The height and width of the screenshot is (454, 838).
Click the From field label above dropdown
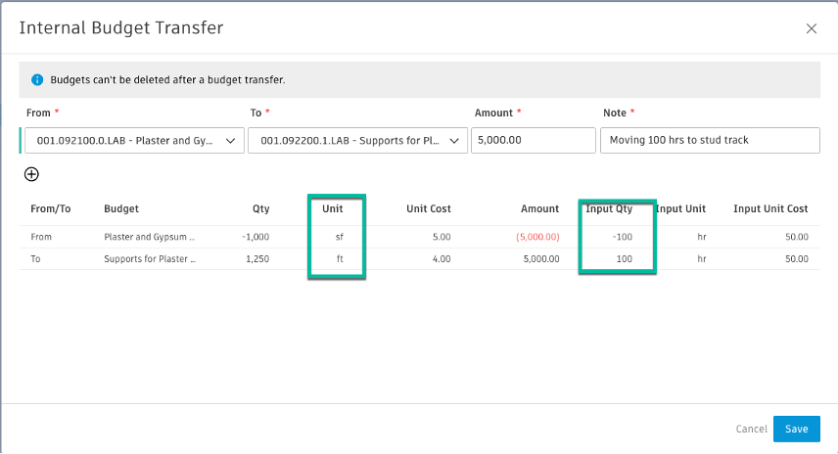point(38,113)
